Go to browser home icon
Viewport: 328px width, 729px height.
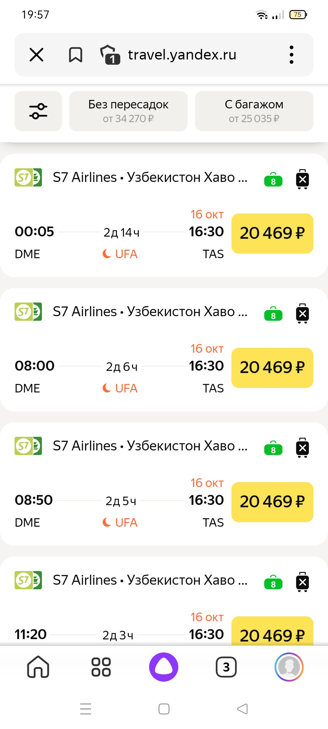pos(38,667)
